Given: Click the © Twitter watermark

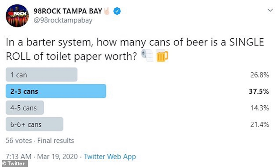Looking at the screenshot, I should (x=14, y=164).
